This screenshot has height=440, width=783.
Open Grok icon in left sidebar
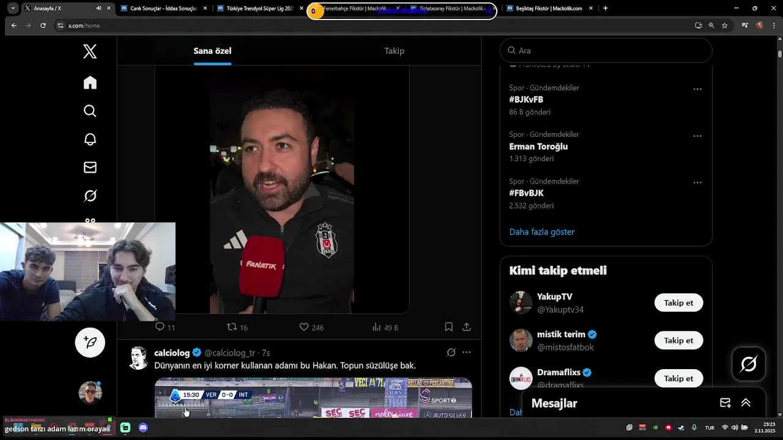click(x=90, y=196)
